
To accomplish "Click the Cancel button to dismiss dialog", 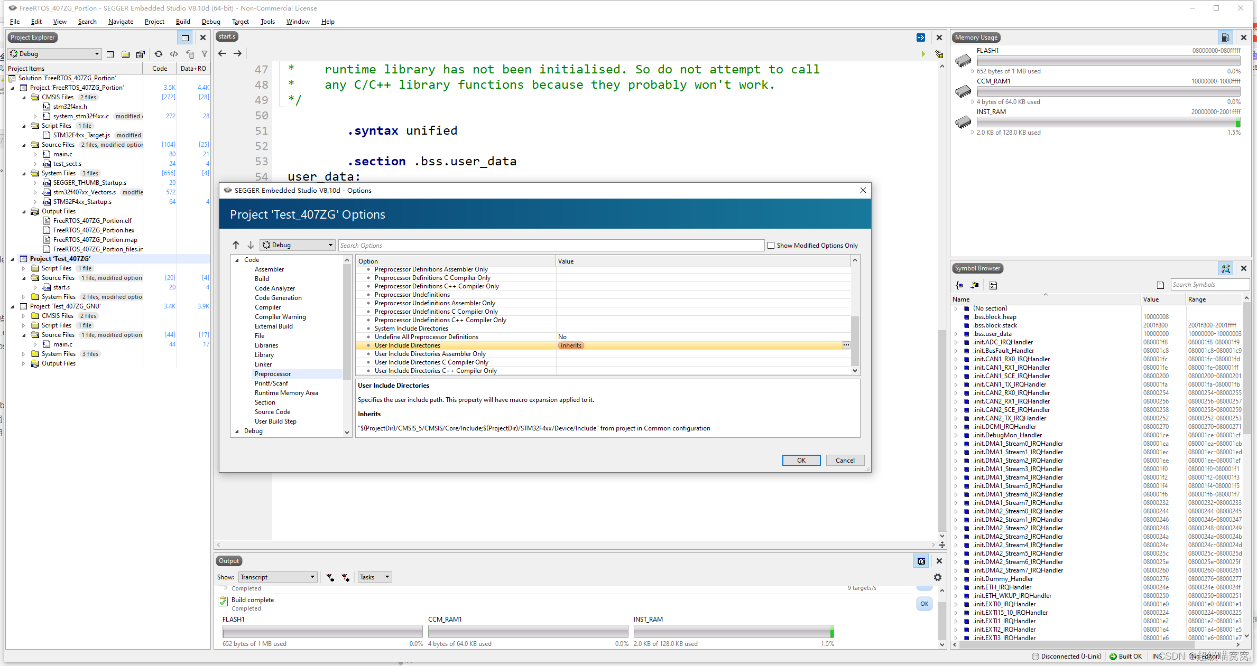I will pos(845,460).
